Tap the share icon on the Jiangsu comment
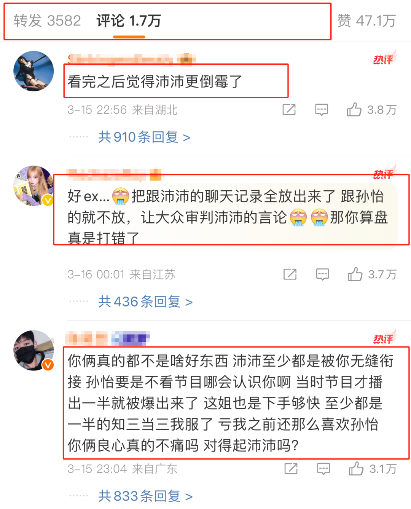411x509 pixels. [290, 274]
